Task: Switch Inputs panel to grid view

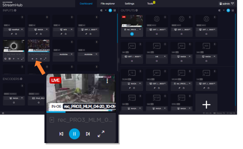Action: click(x=110, y=10)
